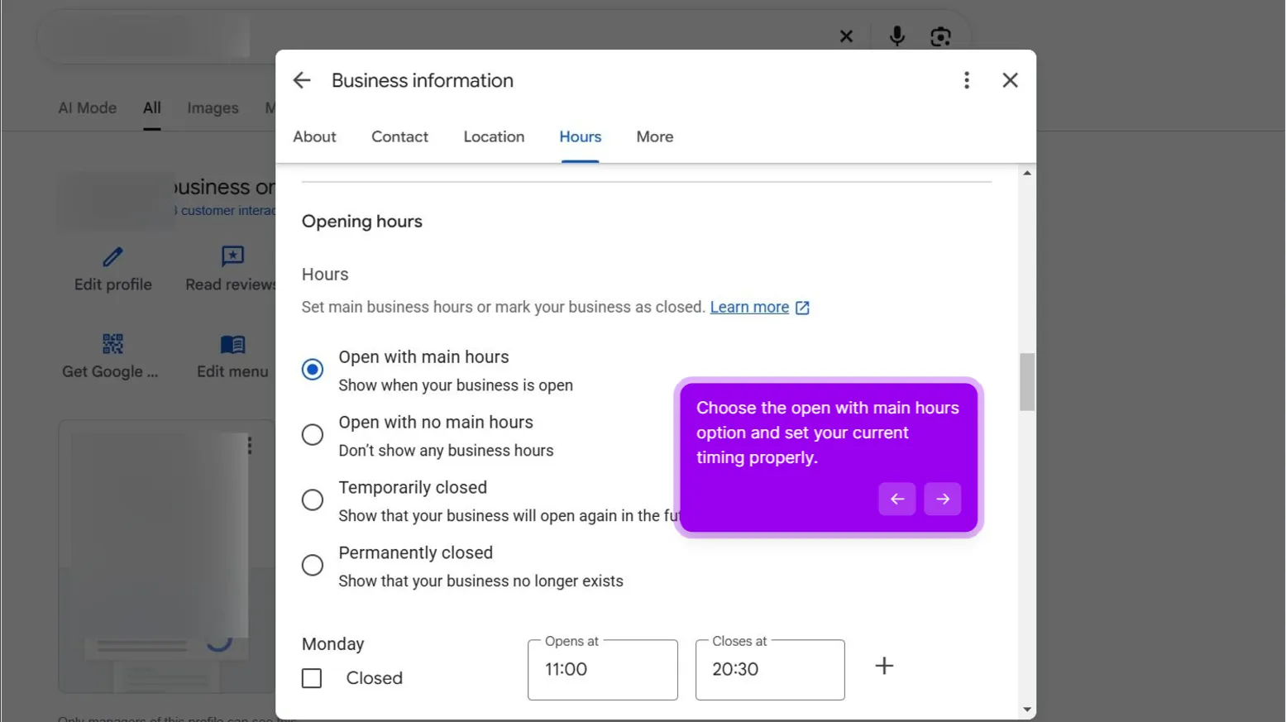
Task: Click 'Don't show any business hours' text
Action: 446,451
